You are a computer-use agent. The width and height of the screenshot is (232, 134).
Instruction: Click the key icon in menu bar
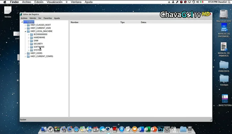(177, 2)
